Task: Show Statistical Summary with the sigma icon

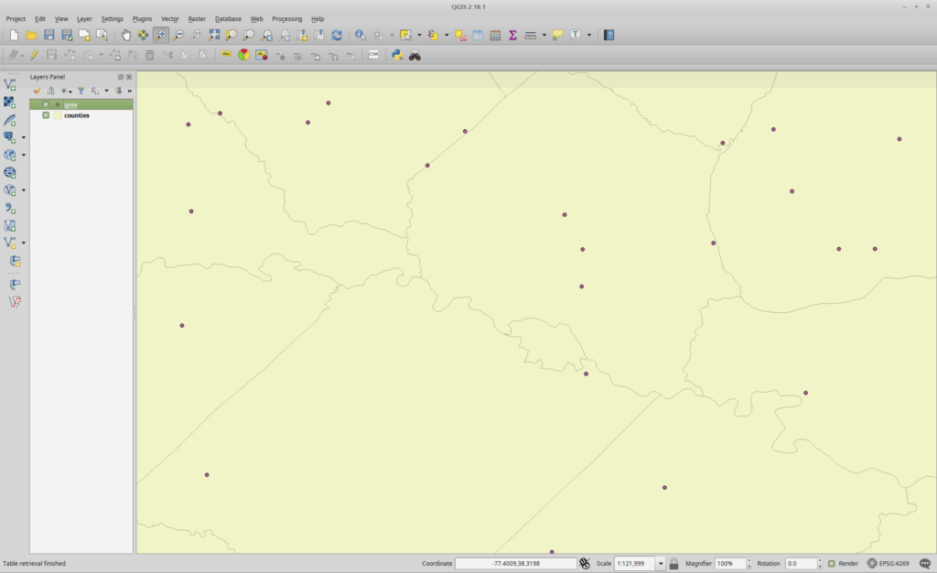Action: (512, 37)
